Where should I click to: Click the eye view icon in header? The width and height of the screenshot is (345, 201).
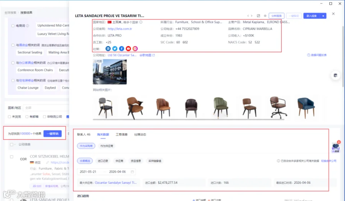[265, 16]
